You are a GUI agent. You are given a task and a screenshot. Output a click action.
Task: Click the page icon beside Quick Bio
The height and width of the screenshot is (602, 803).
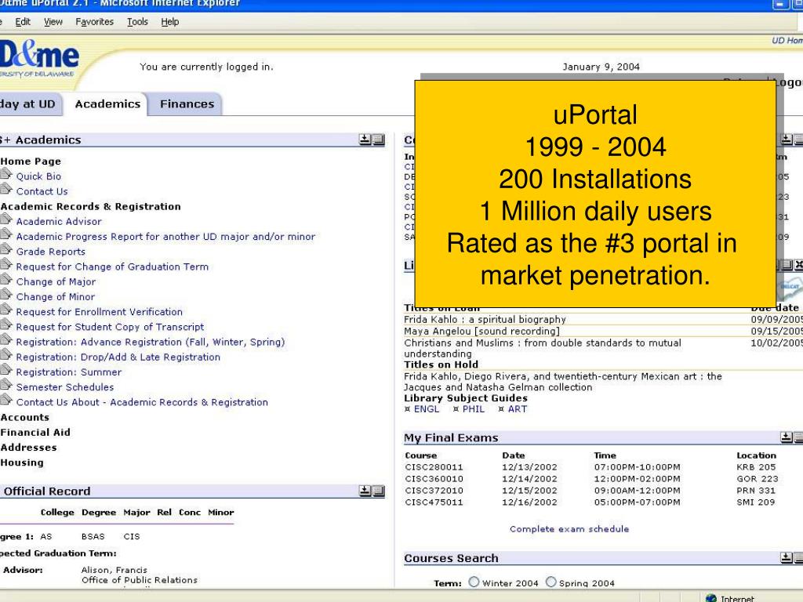6,175
